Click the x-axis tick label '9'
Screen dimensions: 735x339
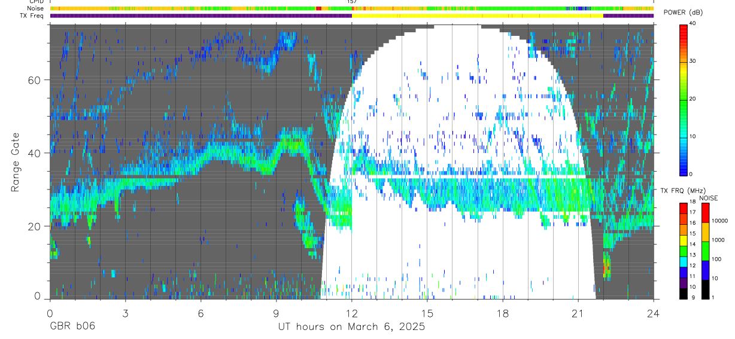coord(276,313)
